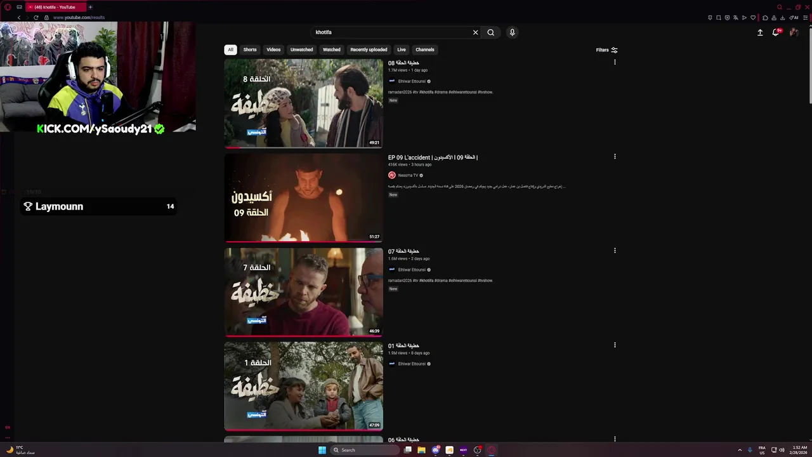Play the episode 7 thumbnail, 46:39

(303, 292)
